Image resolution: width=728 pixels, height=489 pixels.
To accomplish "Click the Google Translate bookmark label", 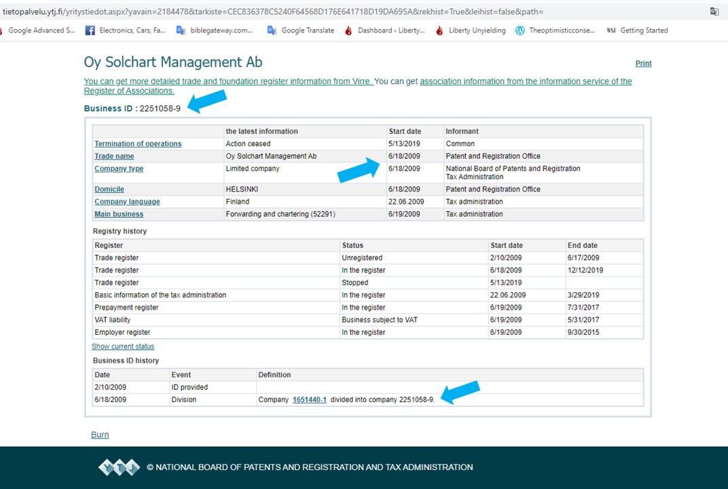I will pos(308,30).
